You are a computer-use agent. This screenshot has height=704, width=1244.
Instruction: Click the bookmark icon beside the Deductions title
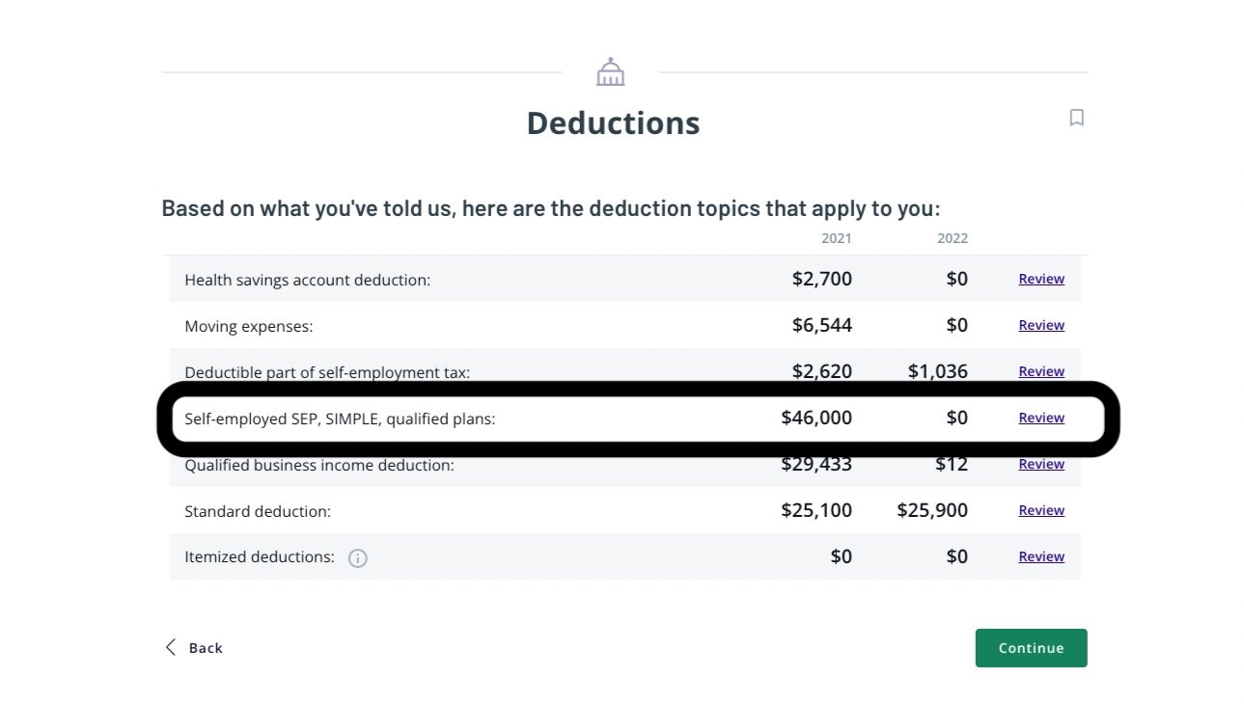[1077, 118]
